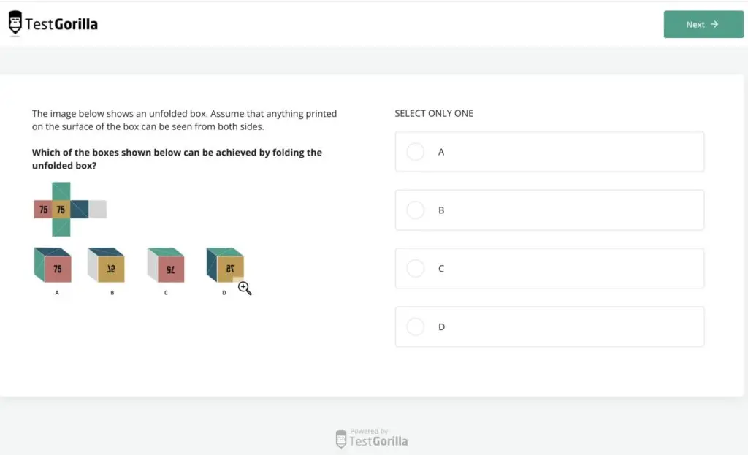Click the dark blue square in unfolded box
The height and width of the screenshot is (455, 748).
[x=79, y=210]
